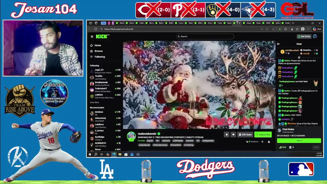Viewport: 327px width, 184px height.
Task: Click the Get KICKs button
Action: click(304, 37)
